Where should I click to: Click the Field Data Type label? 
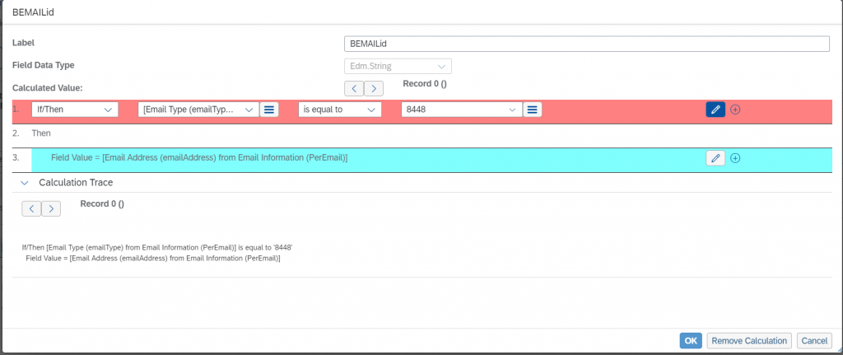[43, 65]
